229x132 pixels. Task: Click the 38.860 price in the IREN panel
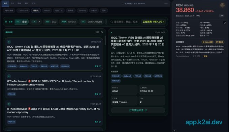pos(185,10)
